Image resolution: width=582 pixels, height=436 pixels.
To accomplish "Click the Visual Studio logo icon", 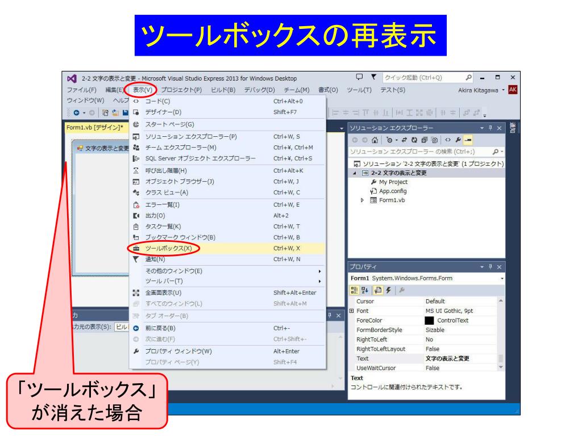I will point(72,78).
